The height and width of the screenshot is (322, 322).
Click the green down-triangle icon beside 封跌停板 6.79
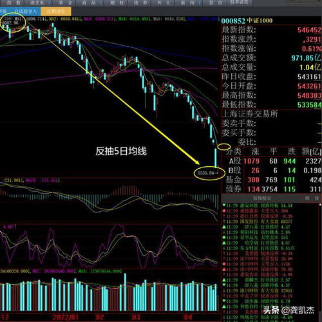(224, 301)
